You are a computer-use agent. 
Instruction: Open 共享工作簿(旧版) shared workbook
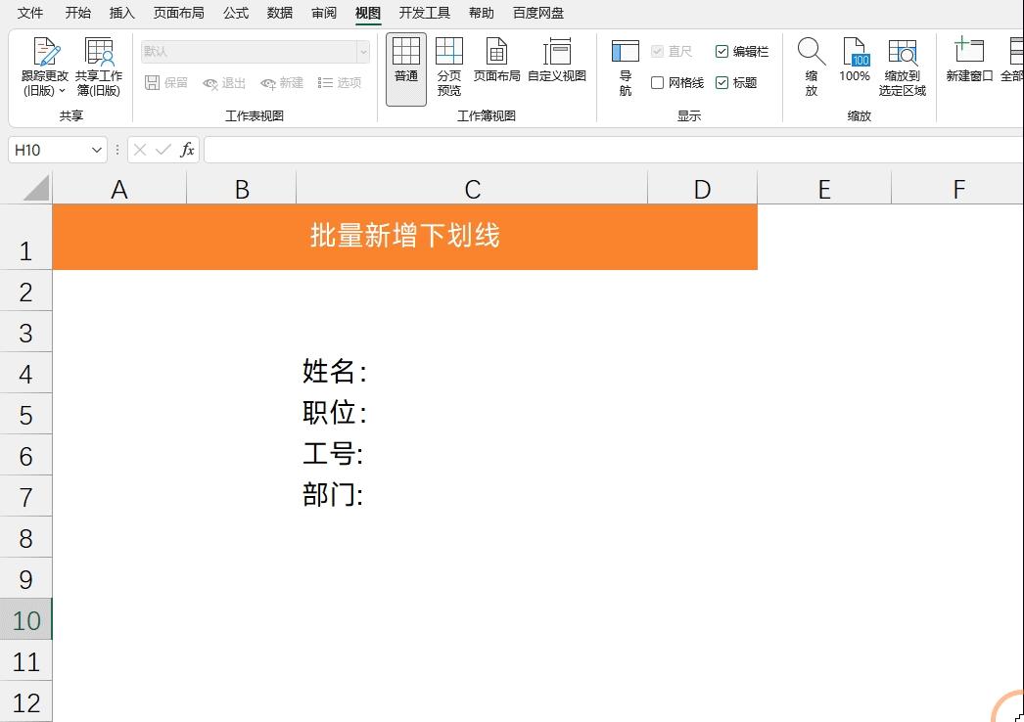(99, 64)
